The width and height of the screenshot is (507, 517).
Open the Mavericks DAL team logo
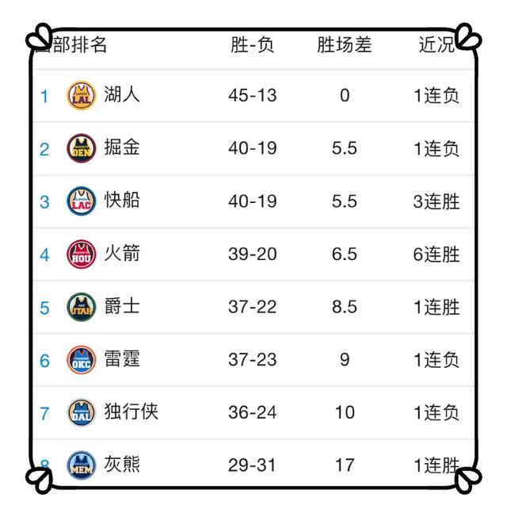pos(82,413)
